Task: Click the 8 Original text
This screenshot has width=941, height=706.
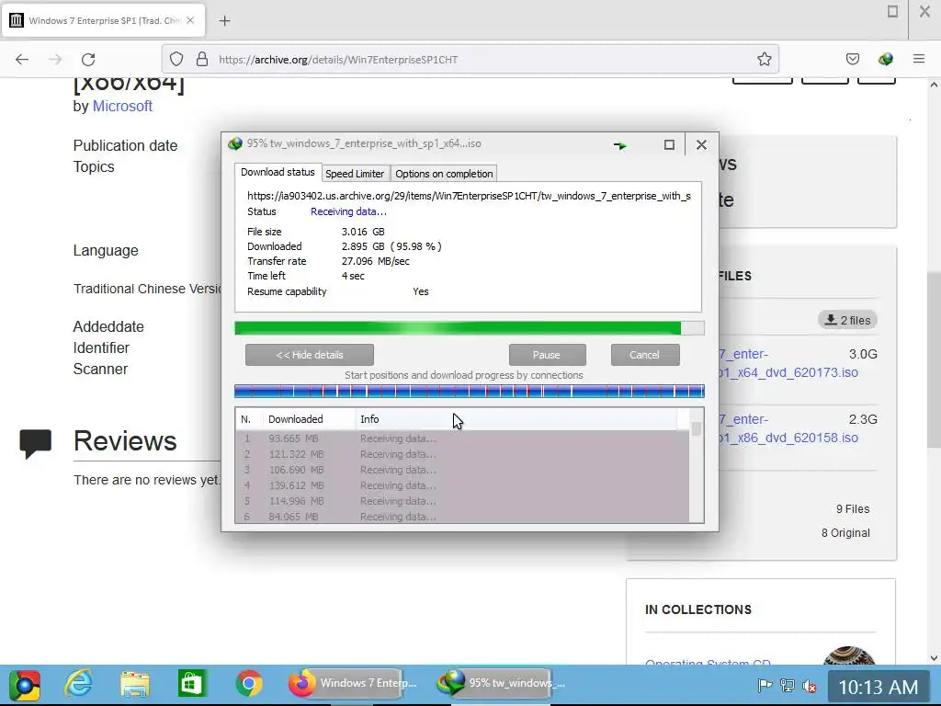Action: tap(845, 532)
